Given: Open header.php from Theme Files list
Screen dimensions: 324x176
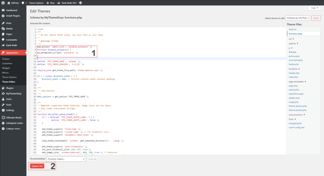Looking at the screenshot, I should coord(294,73).
